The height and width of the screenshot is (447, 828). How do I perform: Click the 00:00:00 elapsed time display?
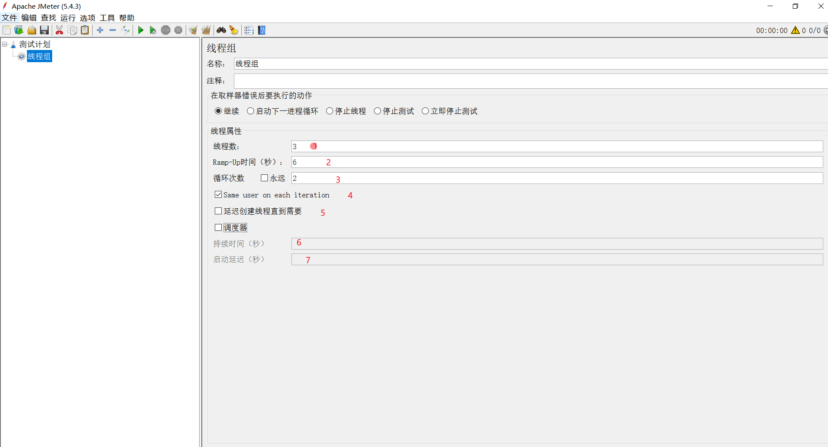point(771,30)
